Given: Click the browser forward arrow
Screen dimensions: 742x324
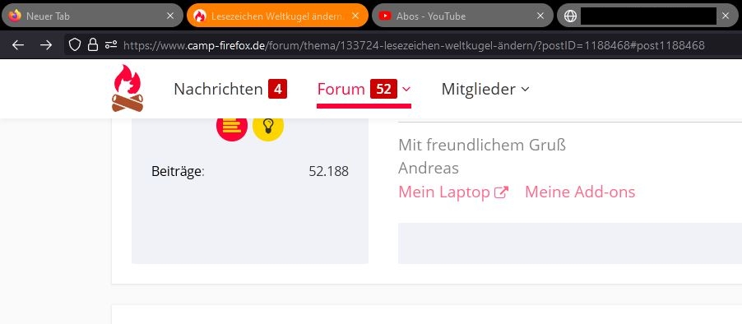Looking at the screenshot, I should [x=46, y=45].
